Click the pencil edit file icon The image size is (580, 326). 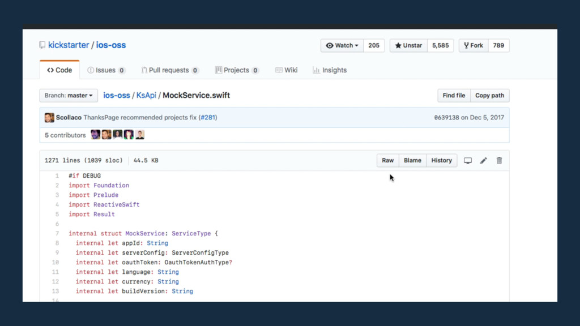484,160
